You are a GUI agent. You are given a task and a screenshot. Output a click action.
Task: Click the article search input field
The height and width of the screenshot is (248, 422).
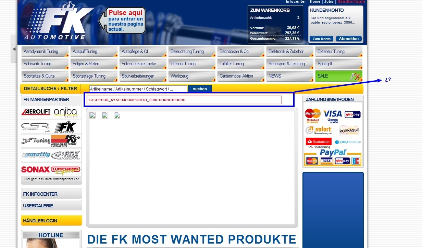coord(138,89)
